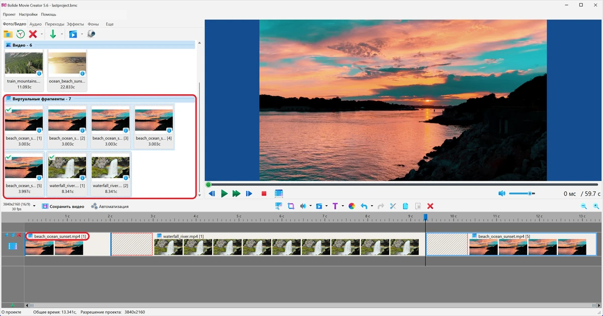Toggle the track mute speaker icon

[7, 235]
